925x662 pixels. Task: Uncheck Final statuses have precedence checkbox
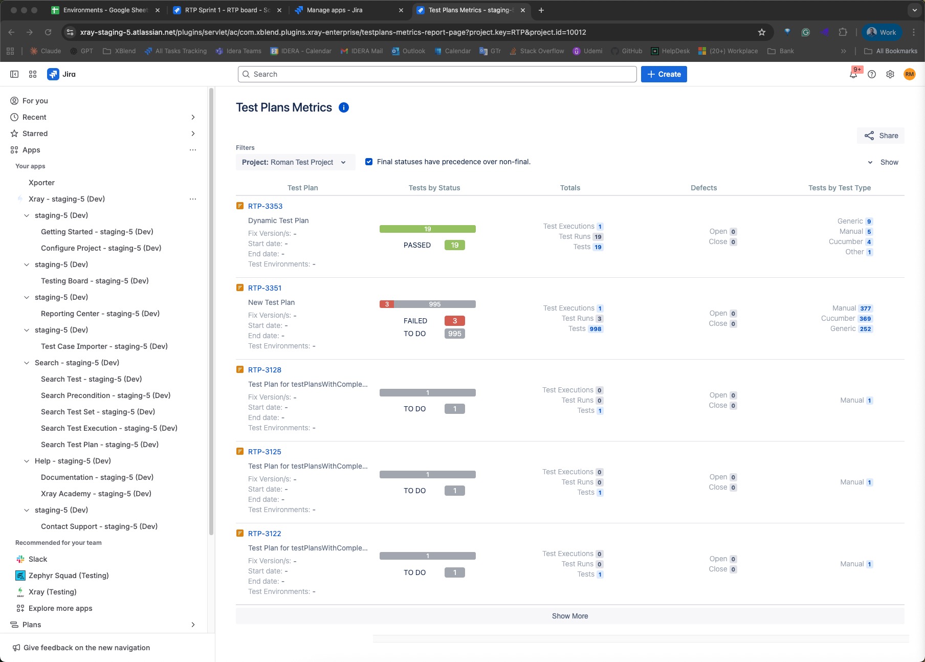[369, 162]
